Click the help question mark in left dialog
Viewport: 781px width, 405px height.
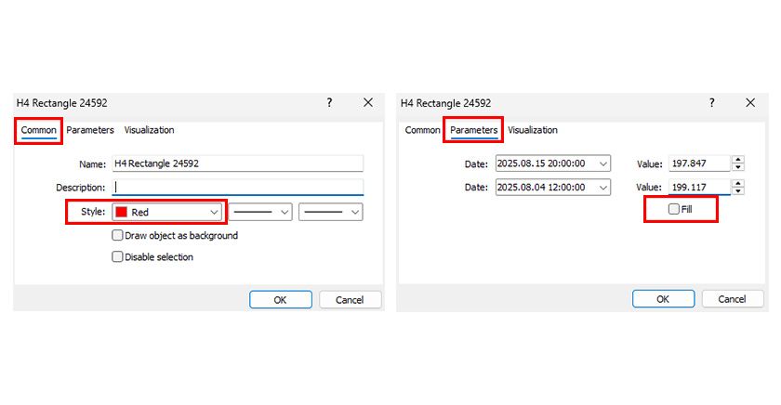pos(329,103)
